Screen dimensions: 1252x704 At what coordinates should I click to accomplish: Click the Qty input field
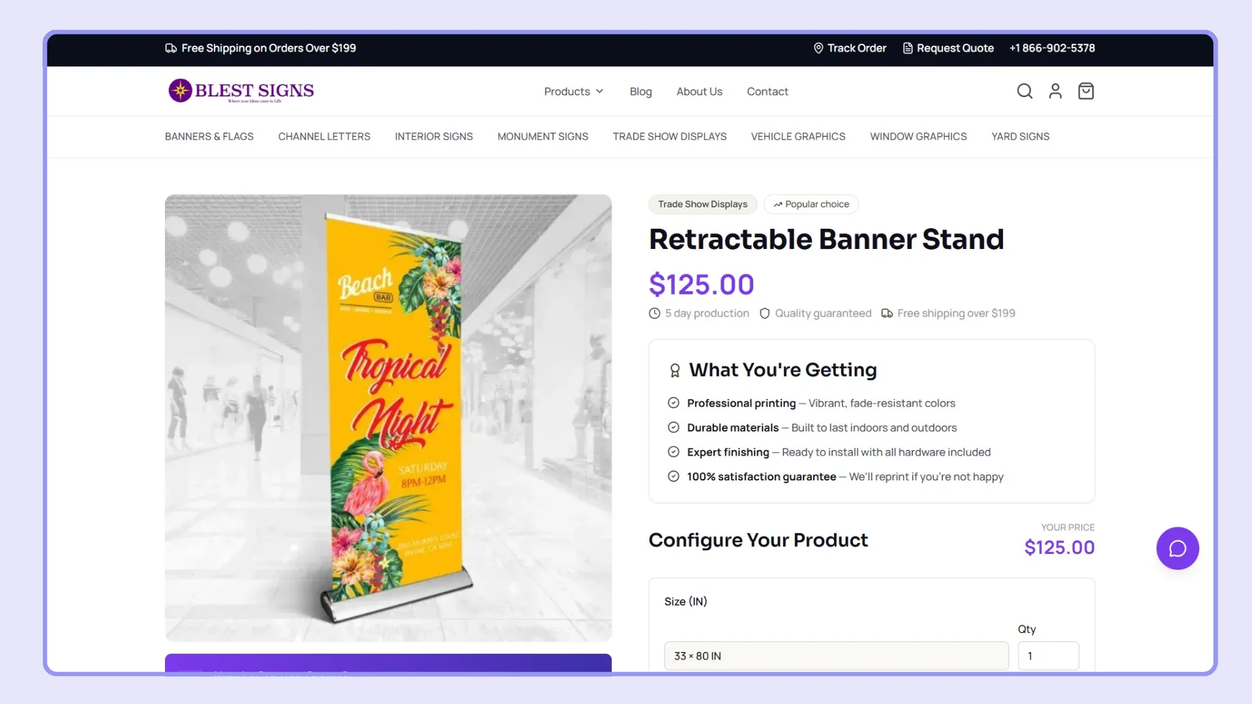(x=1048, y=656)
